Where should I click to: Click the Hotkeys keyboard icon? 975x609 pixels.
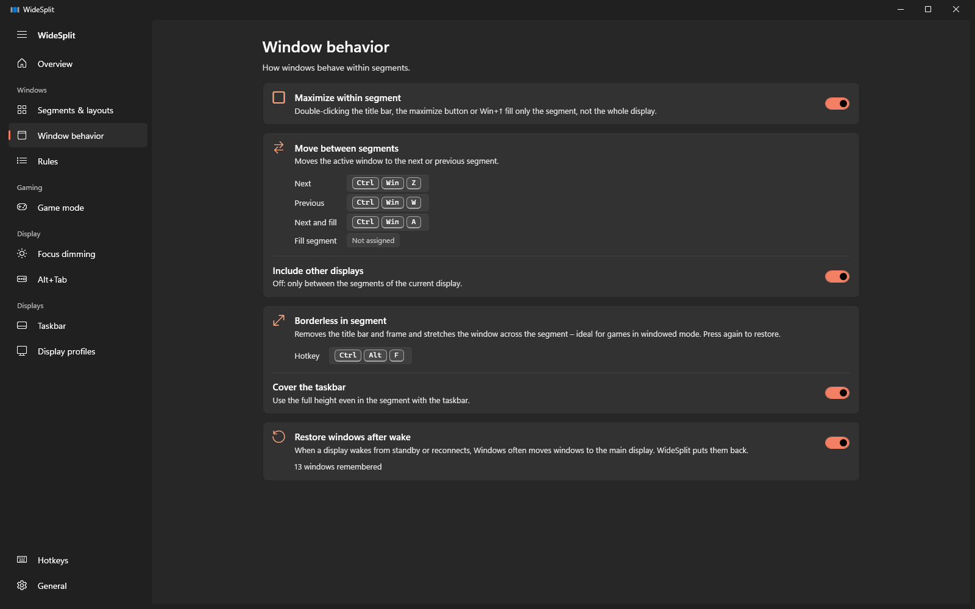pos(22,560)
